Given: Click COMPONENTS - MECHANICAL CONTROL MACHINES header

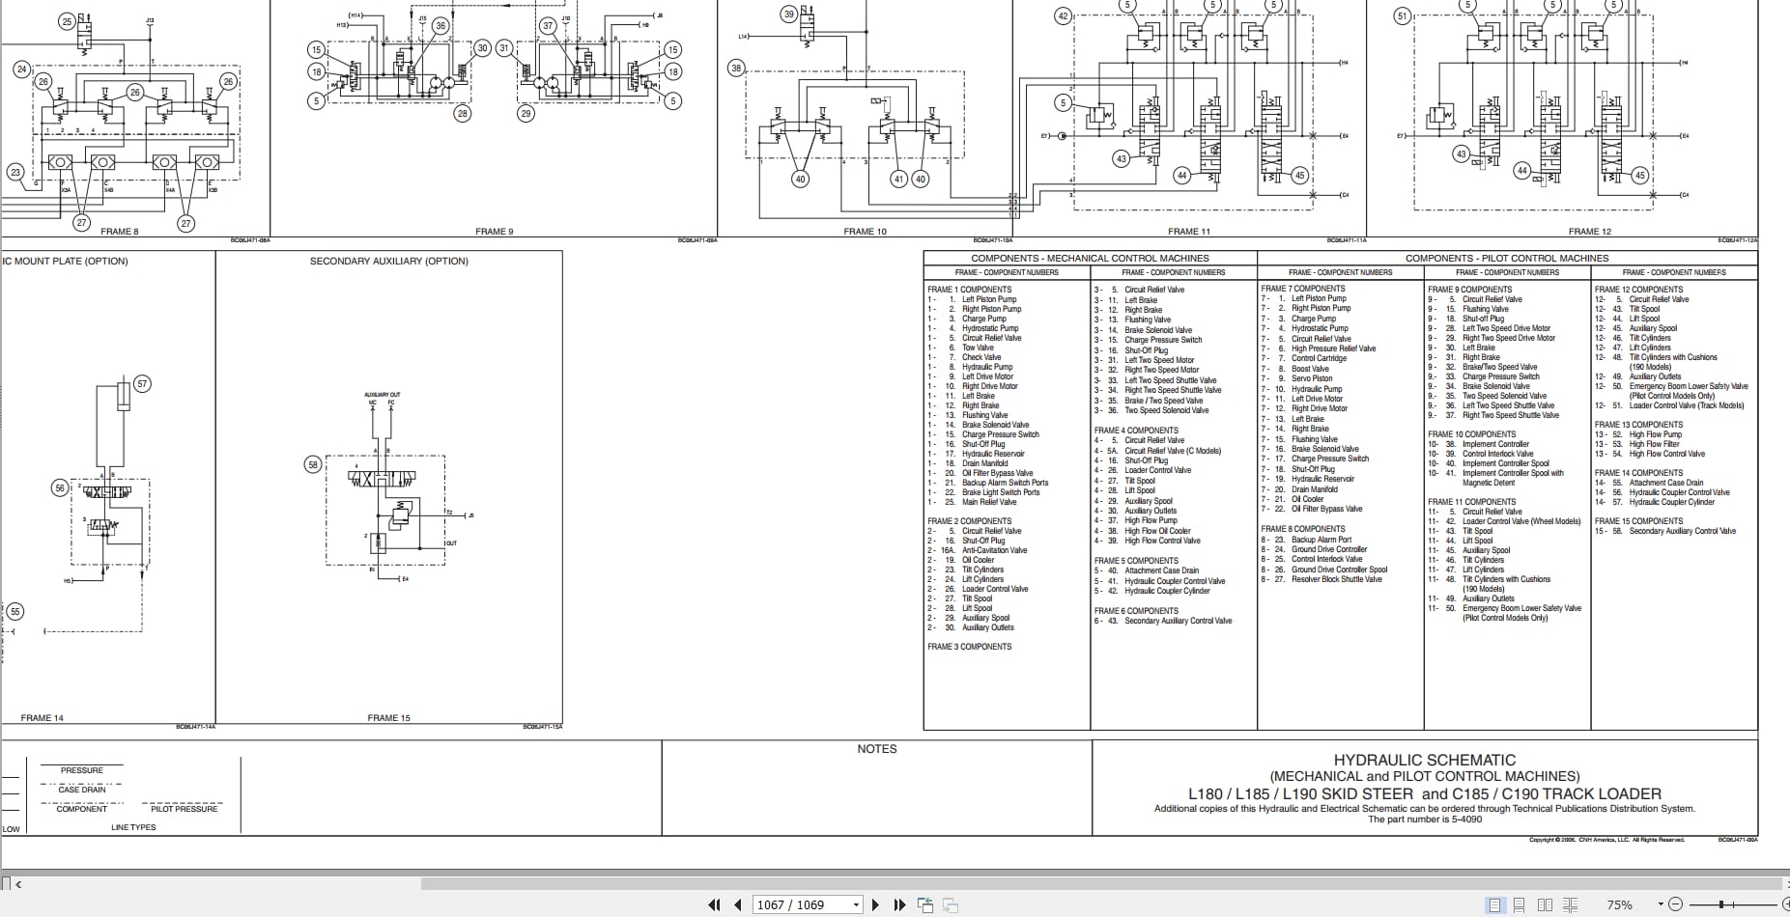Looking at the screenshot, I should tap(1090, 258).
